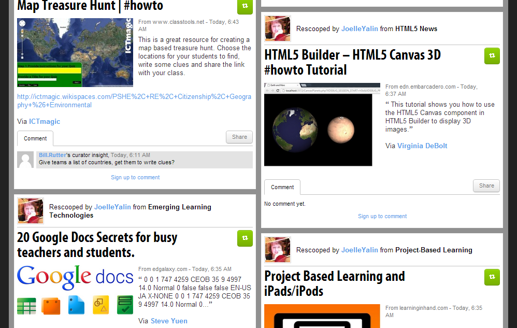This screenshot has width=517, height=328.
Task: Click rescoop icon on Map Treasure Hunt post
Action: point(245,6)
